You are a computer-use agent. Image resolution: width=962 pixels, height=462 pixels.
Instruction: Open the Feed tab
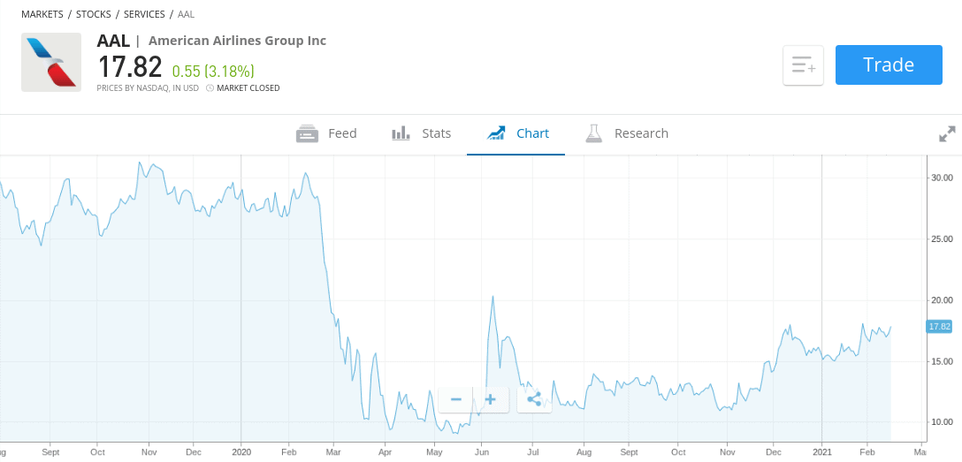326,133
